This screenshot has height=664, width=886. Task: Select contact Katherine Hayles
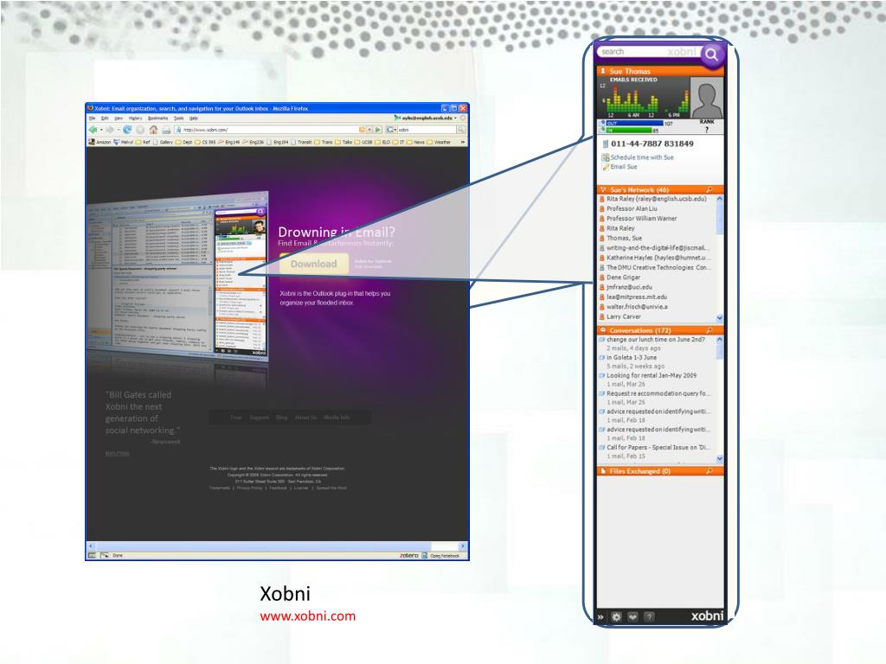[658, 258]
